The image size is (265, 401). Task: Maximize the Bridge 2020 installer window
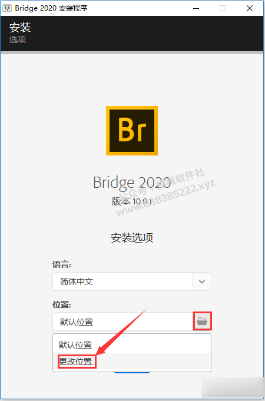[223, 8]
